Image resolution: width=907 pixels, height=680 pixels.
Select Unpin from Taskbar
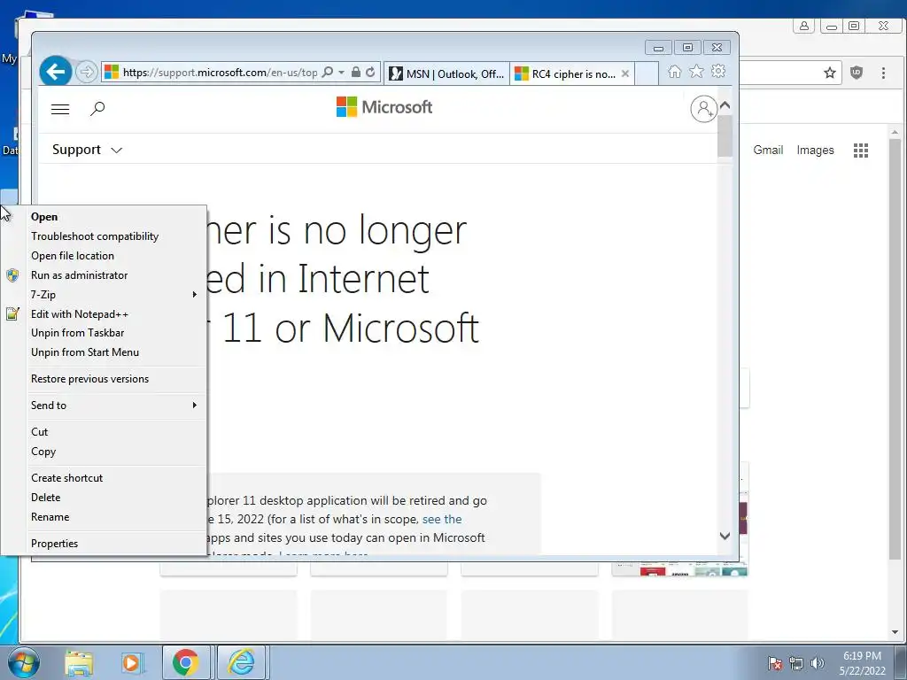coord(105,333)
